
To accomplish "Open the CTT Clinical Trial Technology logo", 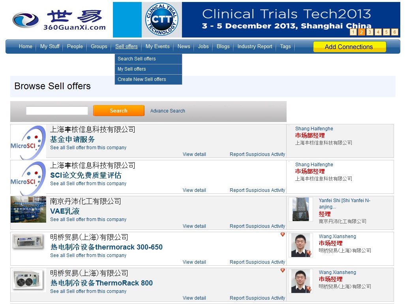I will click(x=162, y=20).
